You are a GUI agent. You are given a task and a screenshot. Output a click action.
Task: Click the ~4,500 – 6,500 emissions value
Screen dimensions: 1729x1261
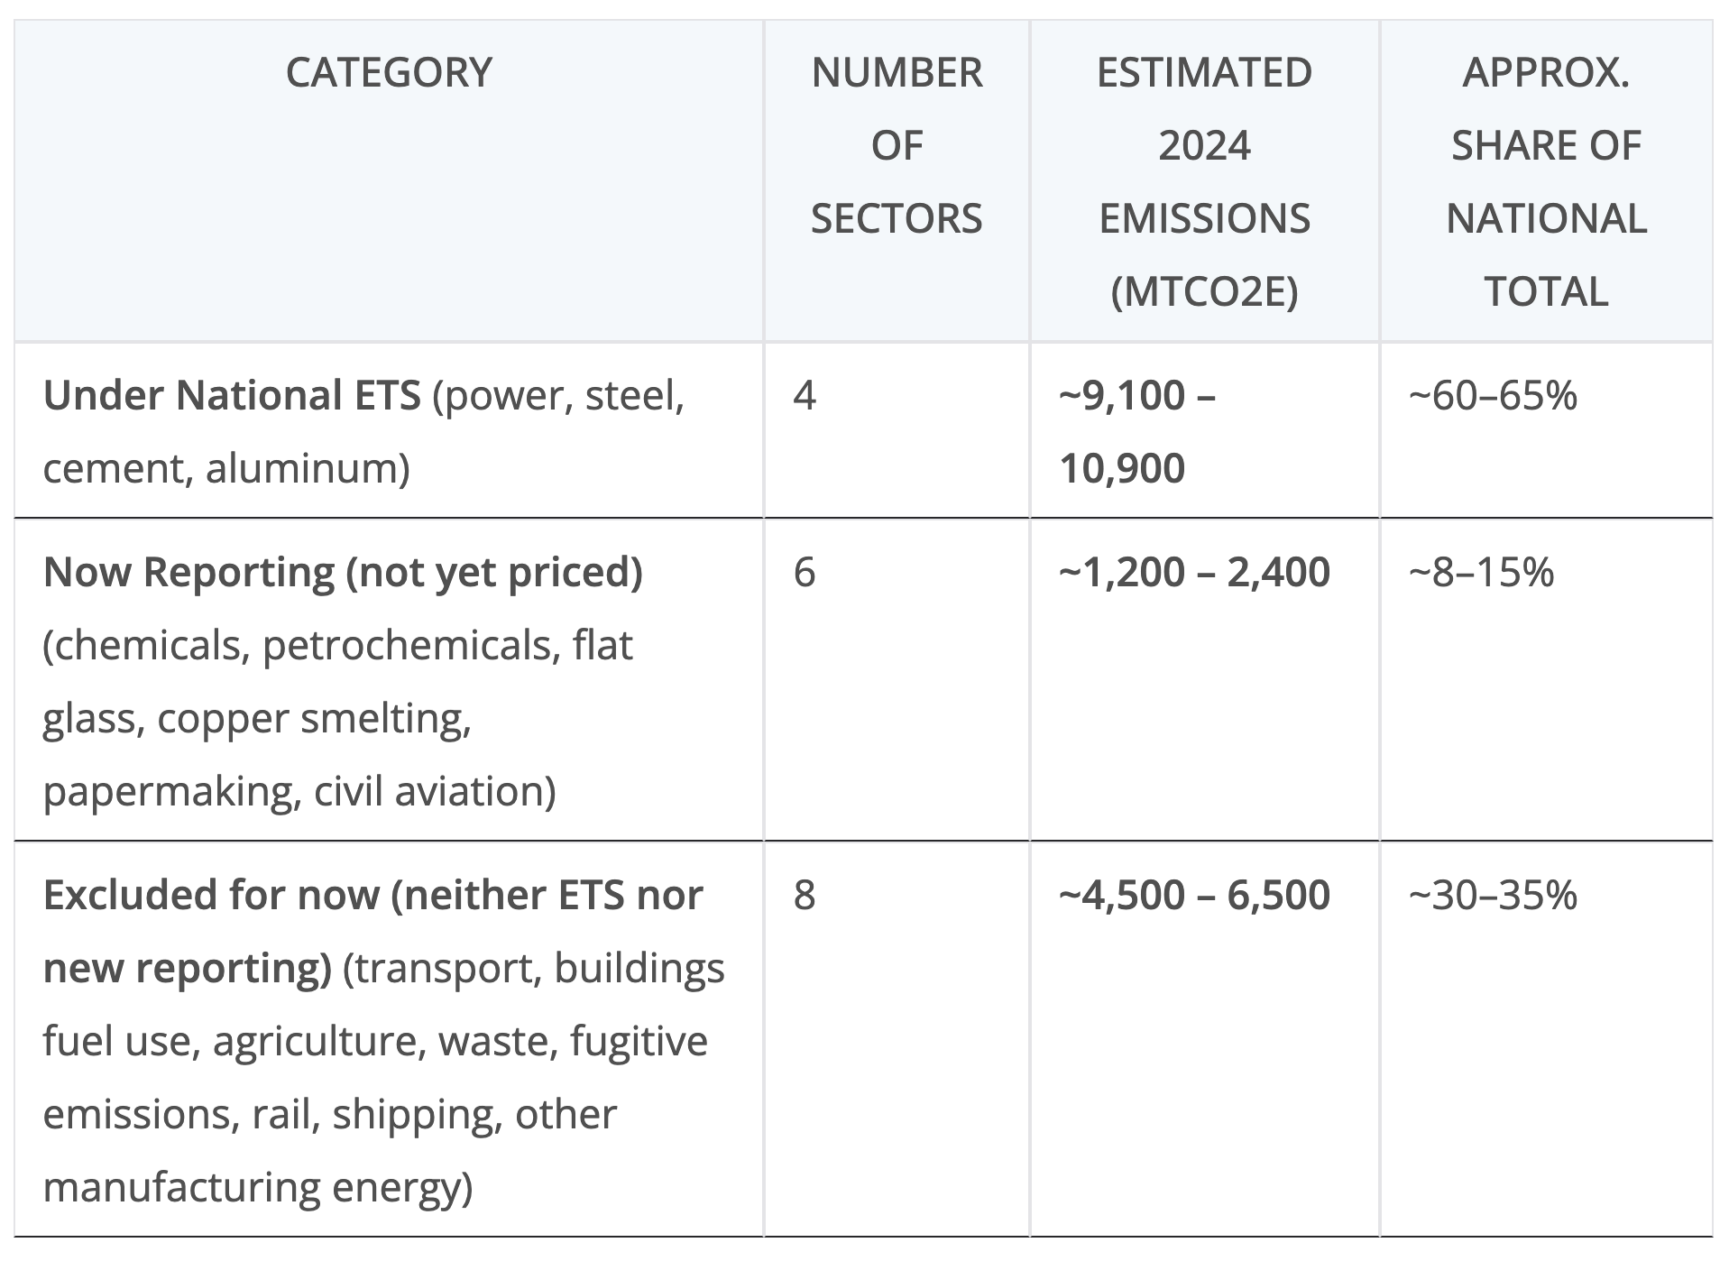click(x=1194, y=895)
